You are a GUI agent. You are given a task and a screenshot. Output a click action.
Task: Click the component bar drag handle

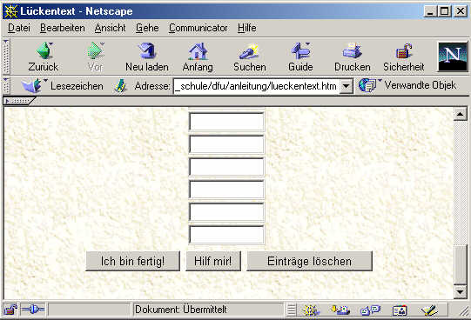[291, 310]
